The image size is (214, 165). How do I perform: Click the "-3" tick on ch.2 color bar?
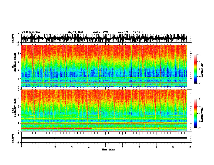tap(199, 99)
